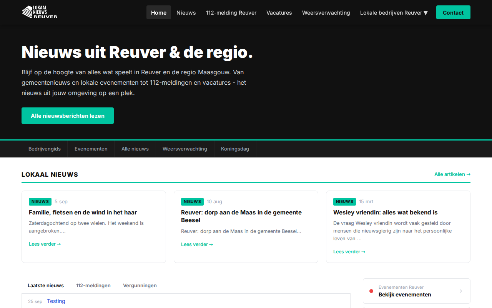
Task: Click the headline Nieuws uit Reuver & de regio
Action: click(x=137, y=52)
